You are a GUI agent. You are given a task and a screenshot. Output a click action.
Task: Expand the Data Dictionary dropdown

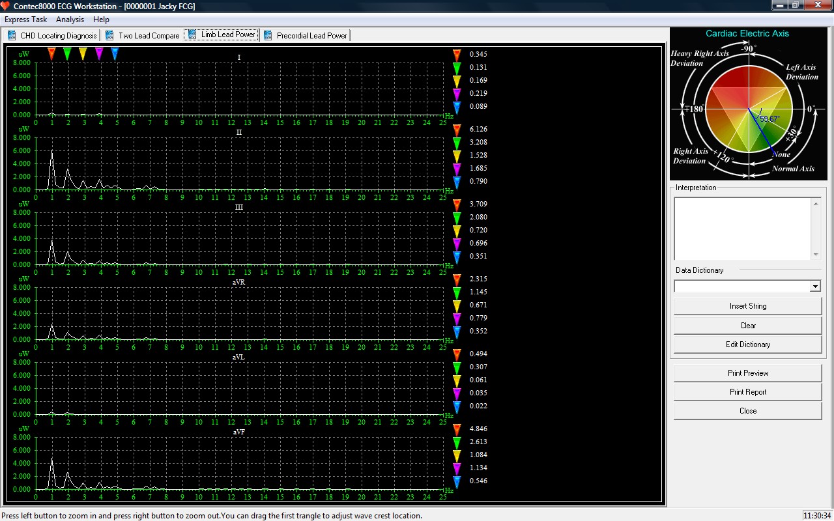pos(814,287)
